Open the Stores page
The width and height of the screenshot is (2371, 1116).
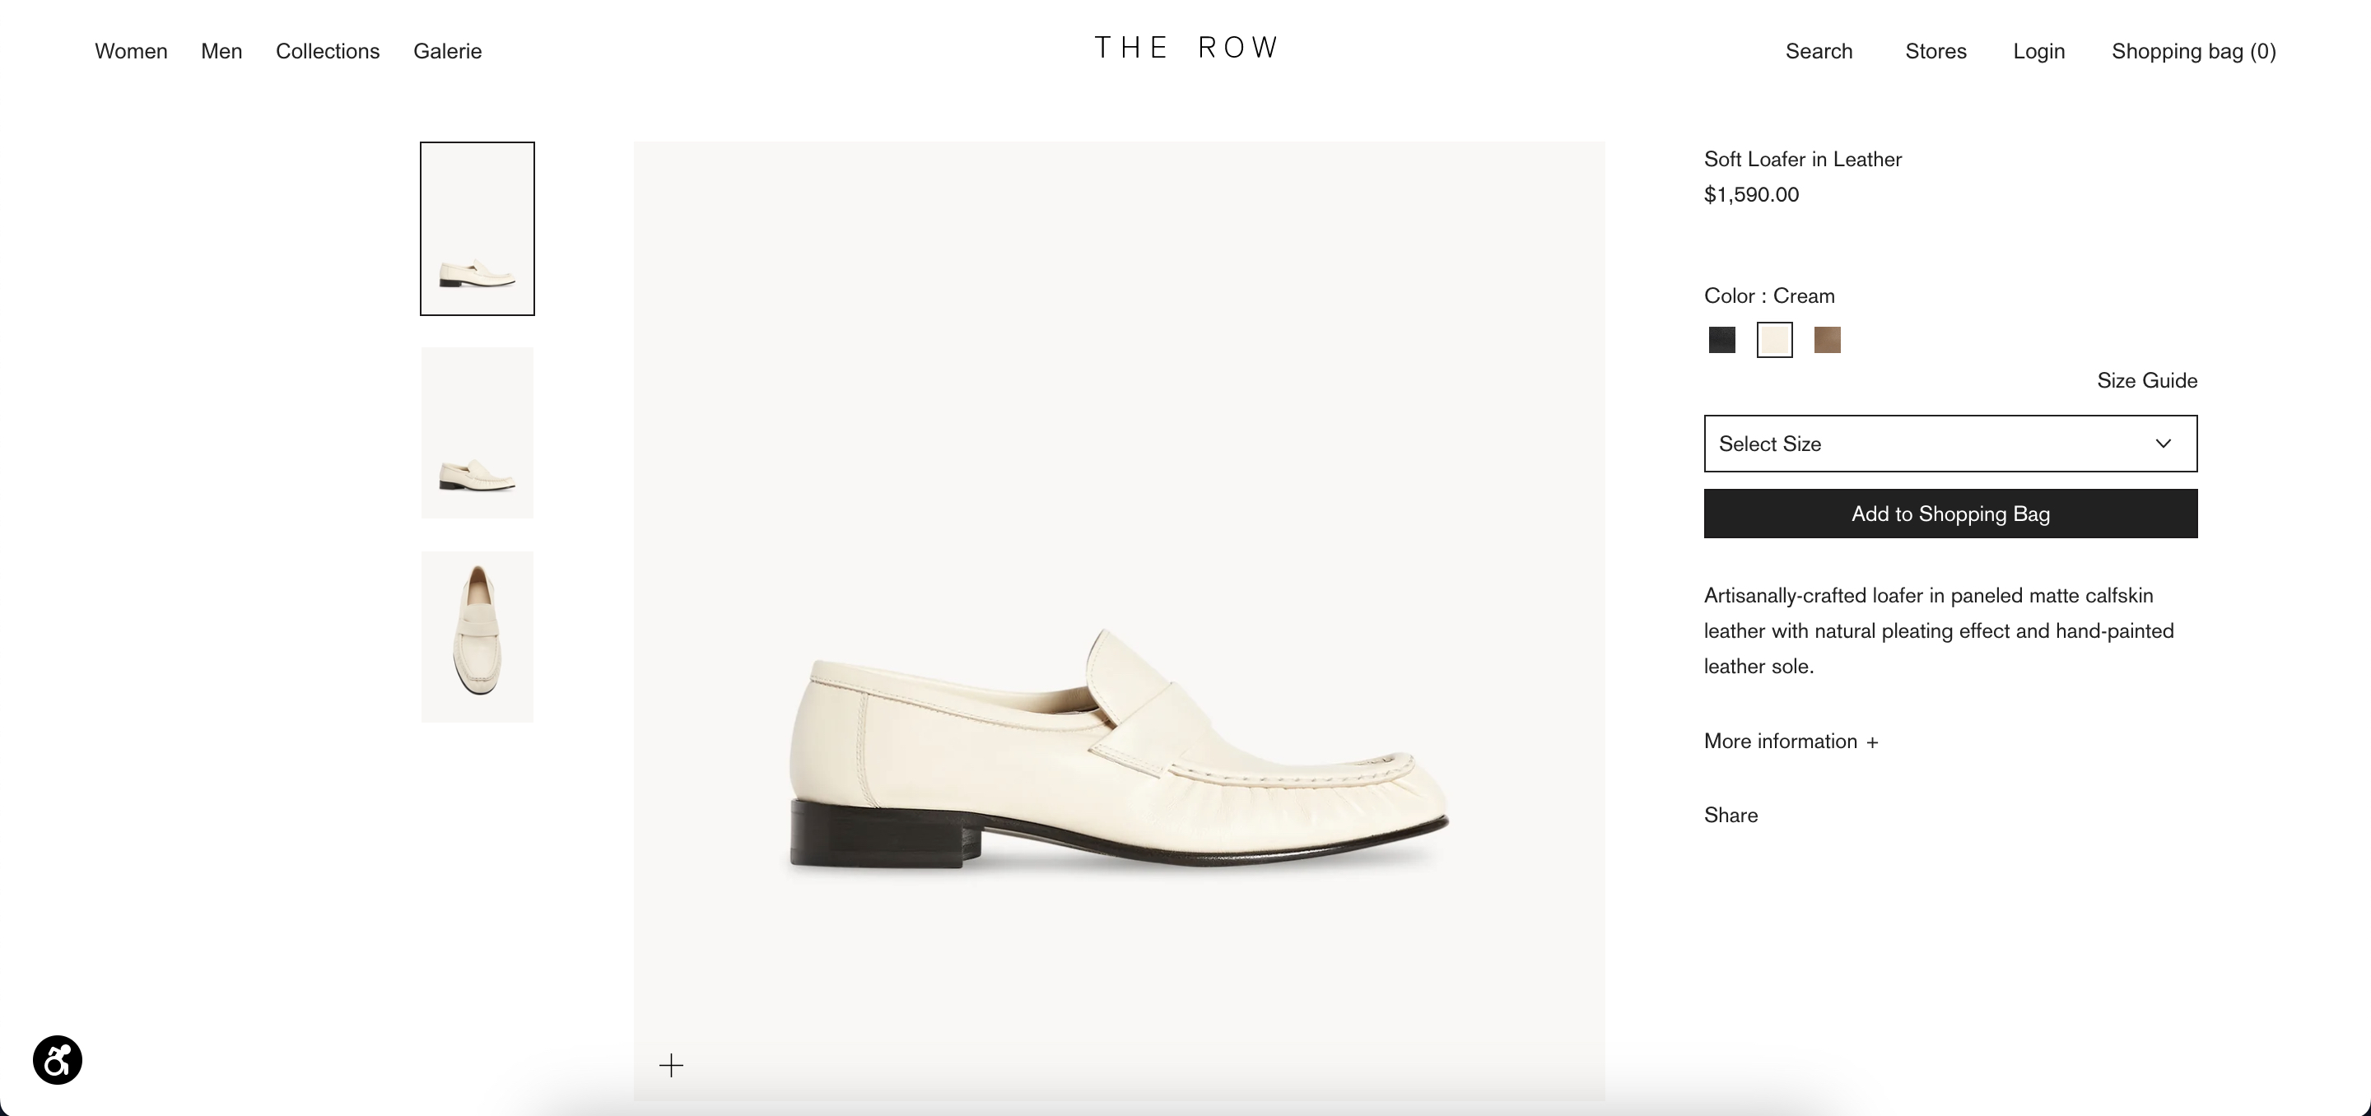pyautogui.click(x=1935, y=52)
